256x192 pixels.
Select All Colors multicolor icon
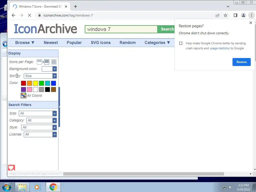[23, 95]
